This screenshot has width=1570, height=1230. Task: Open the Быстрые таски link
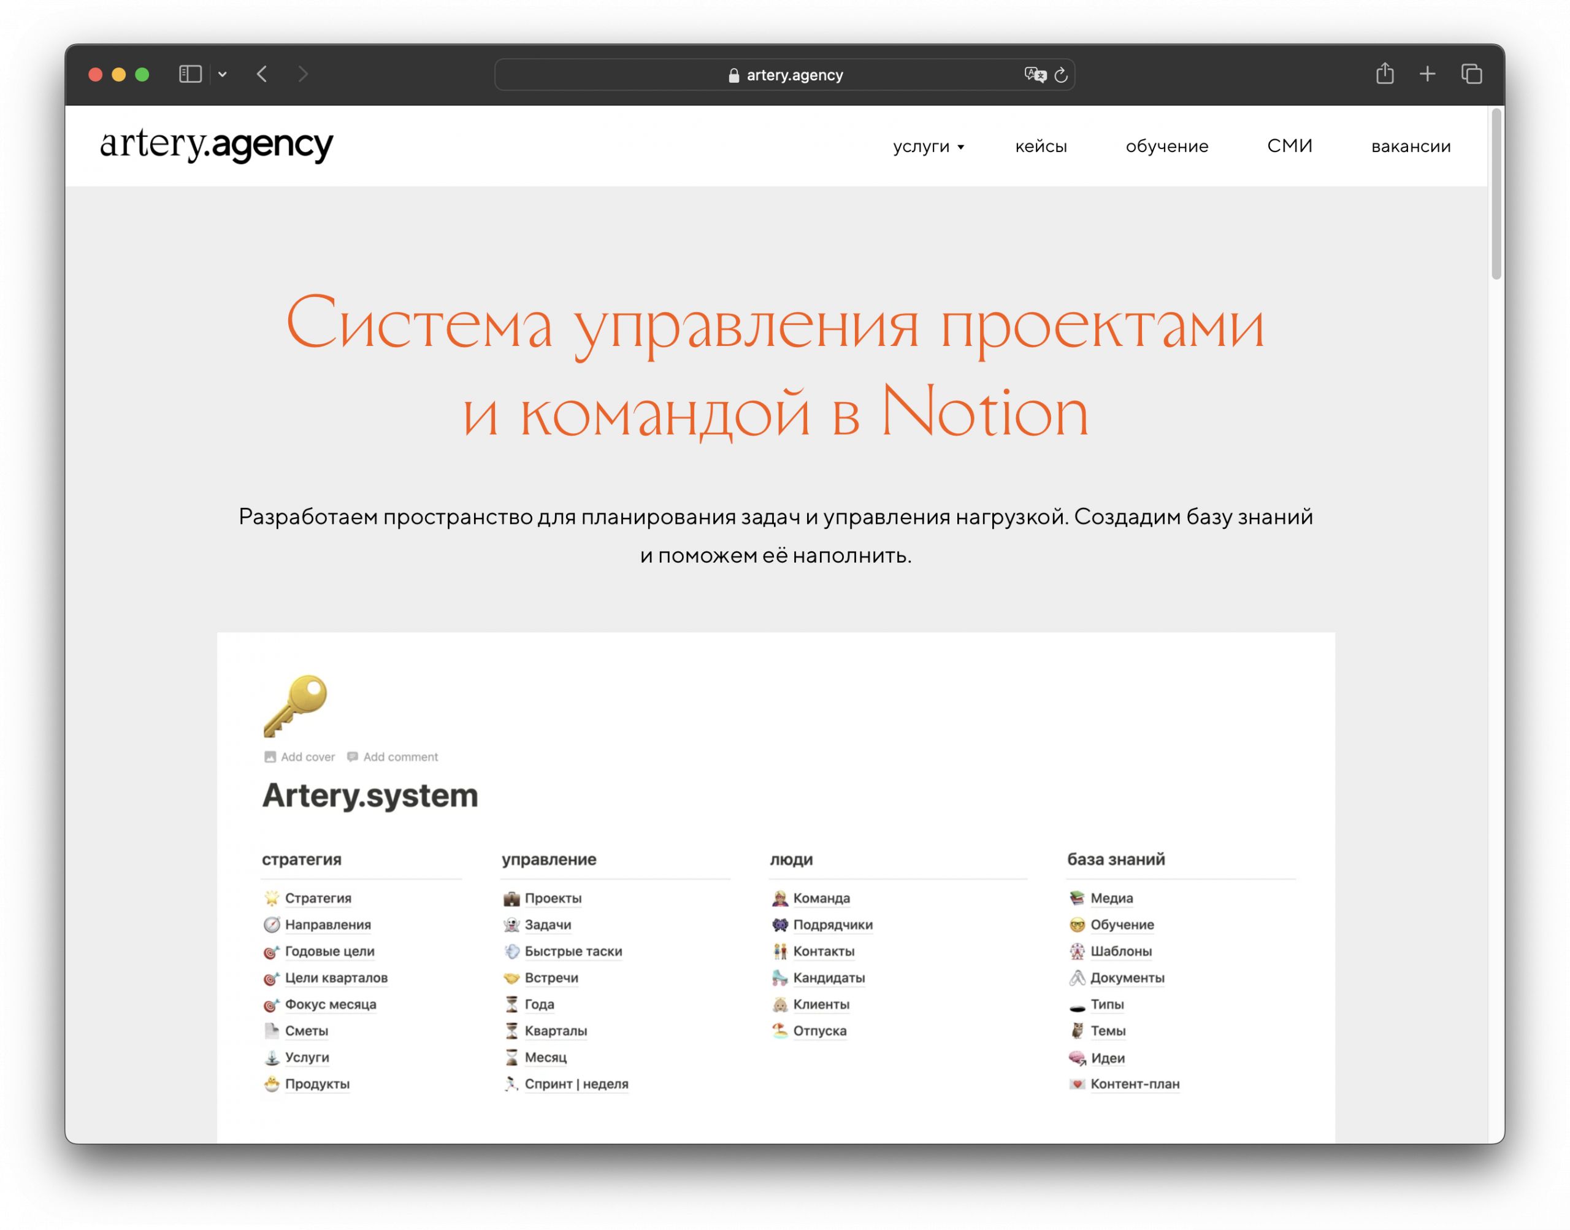tap(573, 951)
